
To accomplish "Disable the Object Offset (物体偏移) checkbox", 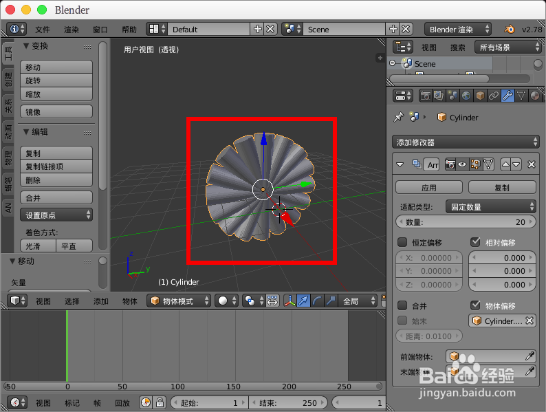I will 475,305.
